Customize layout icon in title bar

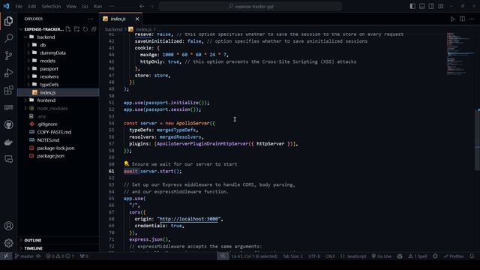tap(441, 6)
